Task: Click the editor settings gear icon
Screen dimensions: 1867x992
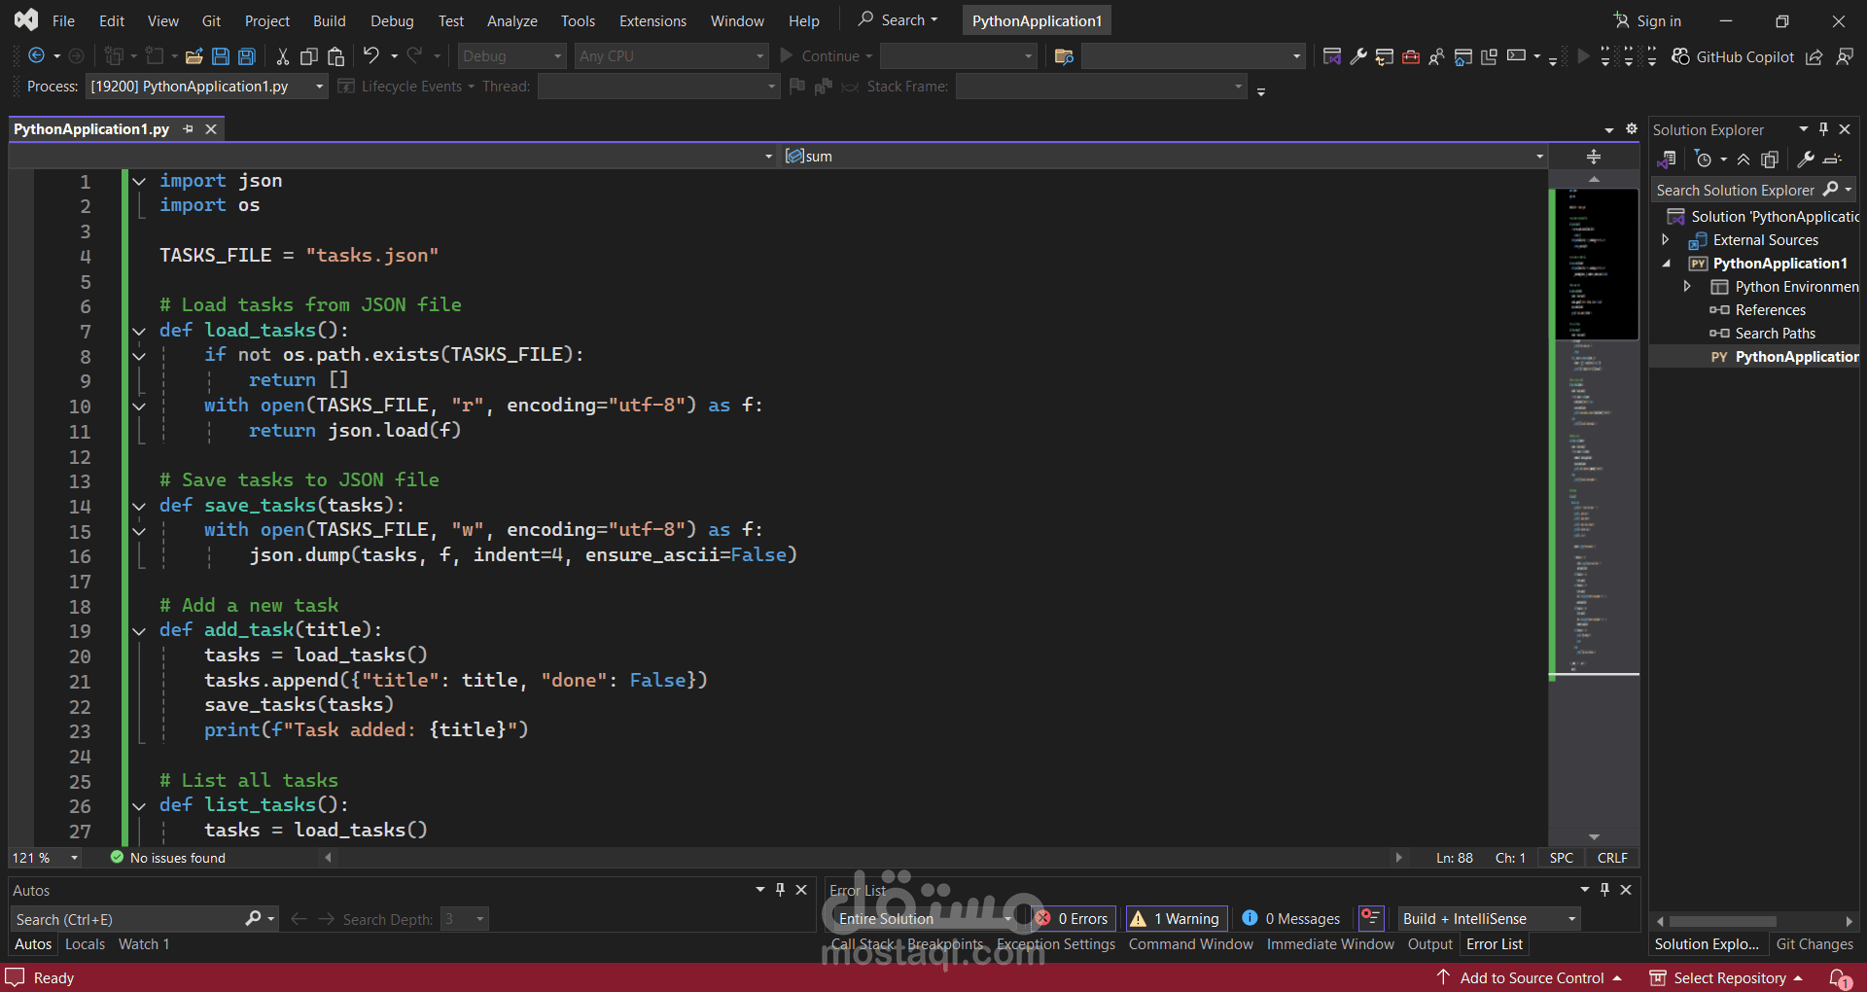Action: [1632, 129]
